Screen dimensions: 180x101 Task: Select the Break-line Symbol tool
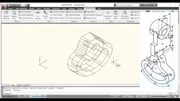click(x=108, y=15)
